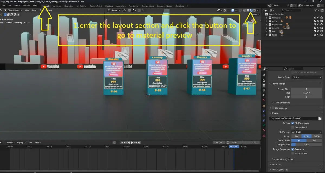Screen dimensions: 325x173
Task: Open the Frame Rate dropdown
Action: point(307,77)
